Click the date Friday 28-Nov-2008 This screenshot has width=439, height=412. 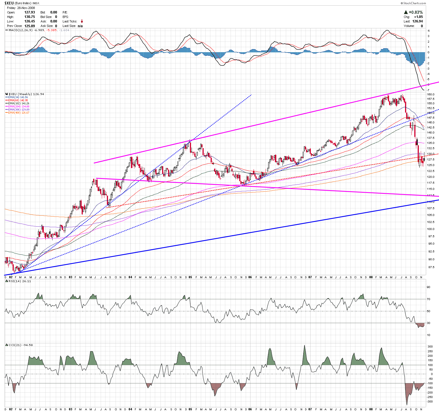pos(21,8)
